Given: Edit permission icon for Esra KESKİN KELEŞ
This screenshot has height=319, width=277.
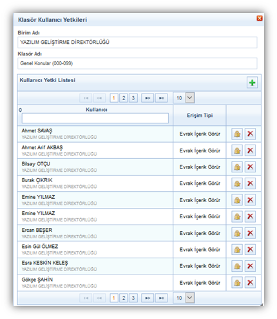Looking at the screenshot, I should [237, 266].
